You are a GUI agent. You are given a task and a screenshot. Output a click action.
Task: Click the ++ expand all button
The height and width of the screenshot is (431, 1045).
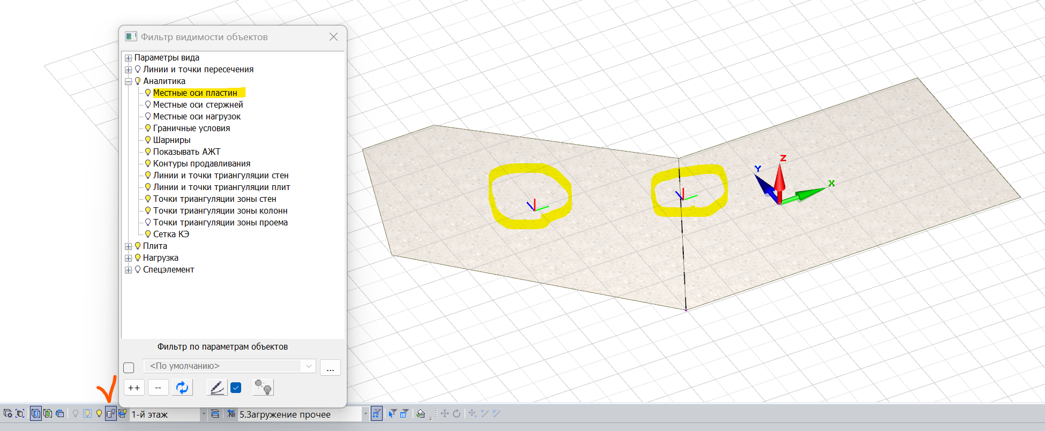pyautogui.click(x=134, y=388)
